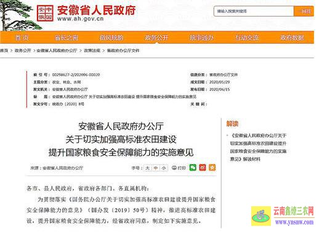Open the 解读材料 interpretation link
The width and height of the screenshot is (330, 237).
click(259, 147)
